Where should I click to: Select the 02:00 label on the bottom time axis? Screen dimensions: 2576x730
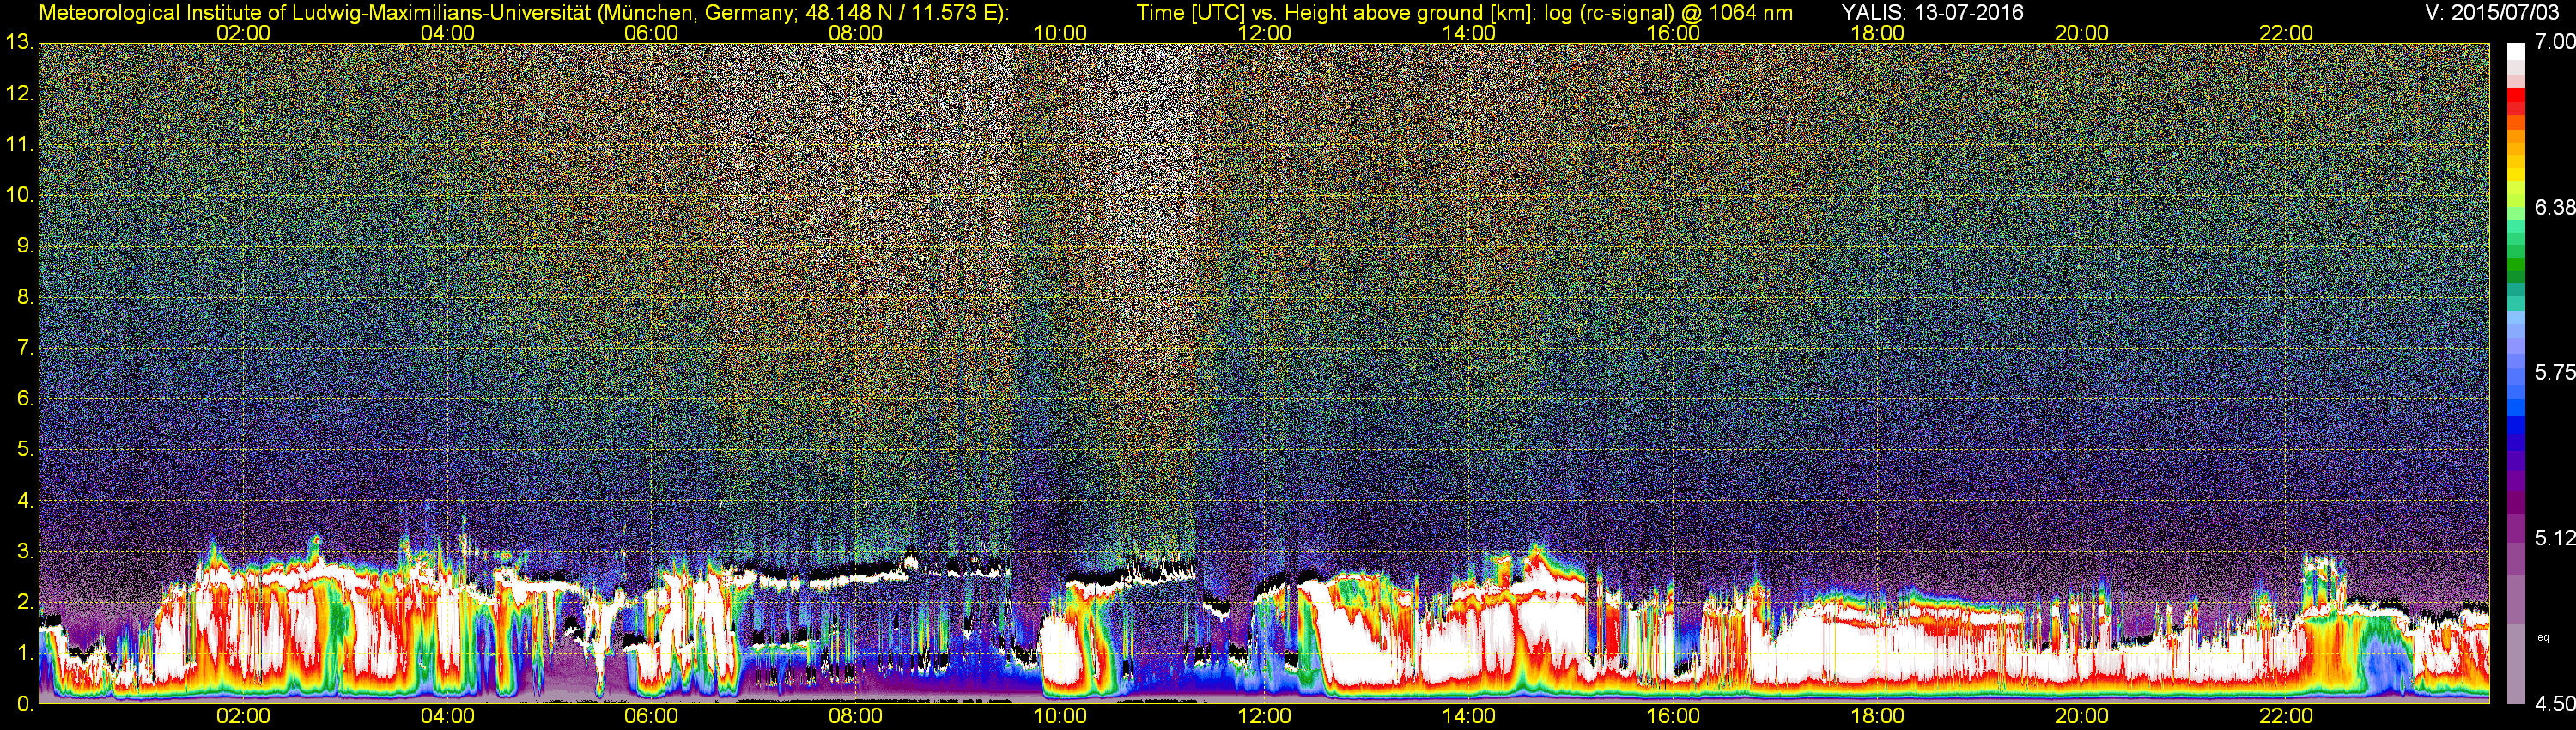243,716
